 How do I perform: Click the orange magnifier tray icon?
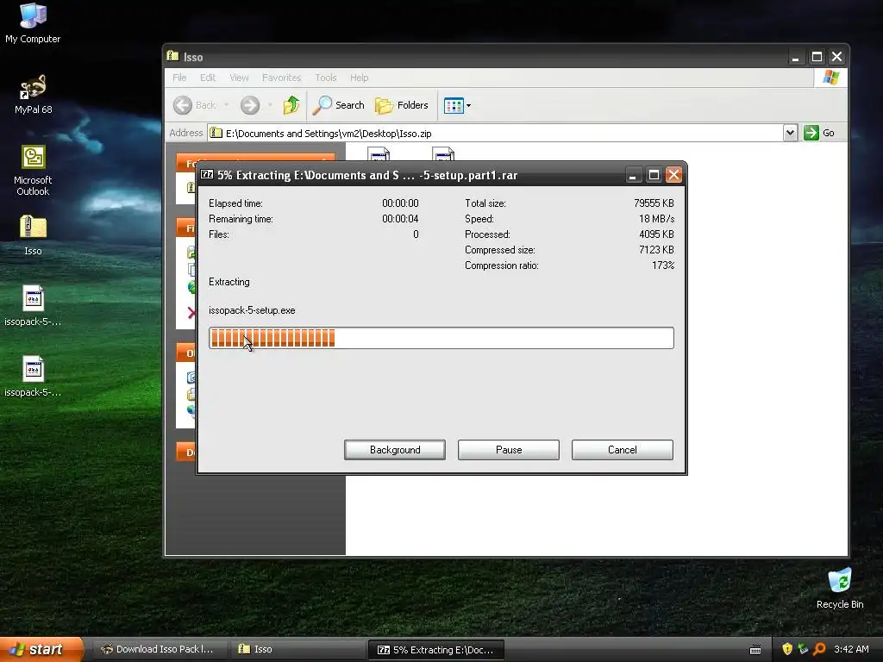point(819,649)
